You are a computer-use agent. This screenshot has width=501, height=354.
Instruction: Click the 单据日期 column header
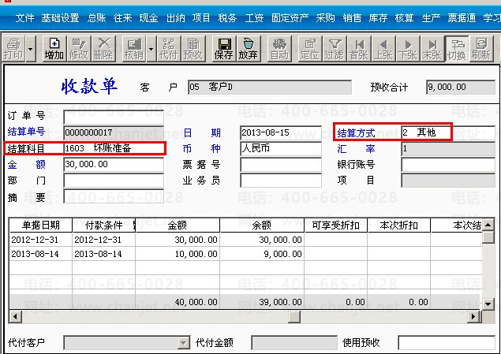41,225
